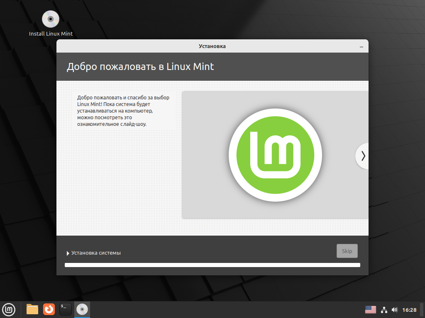
Task: Select the Linux Mint logo slide thumbnail
Action: tap(275, 154)
